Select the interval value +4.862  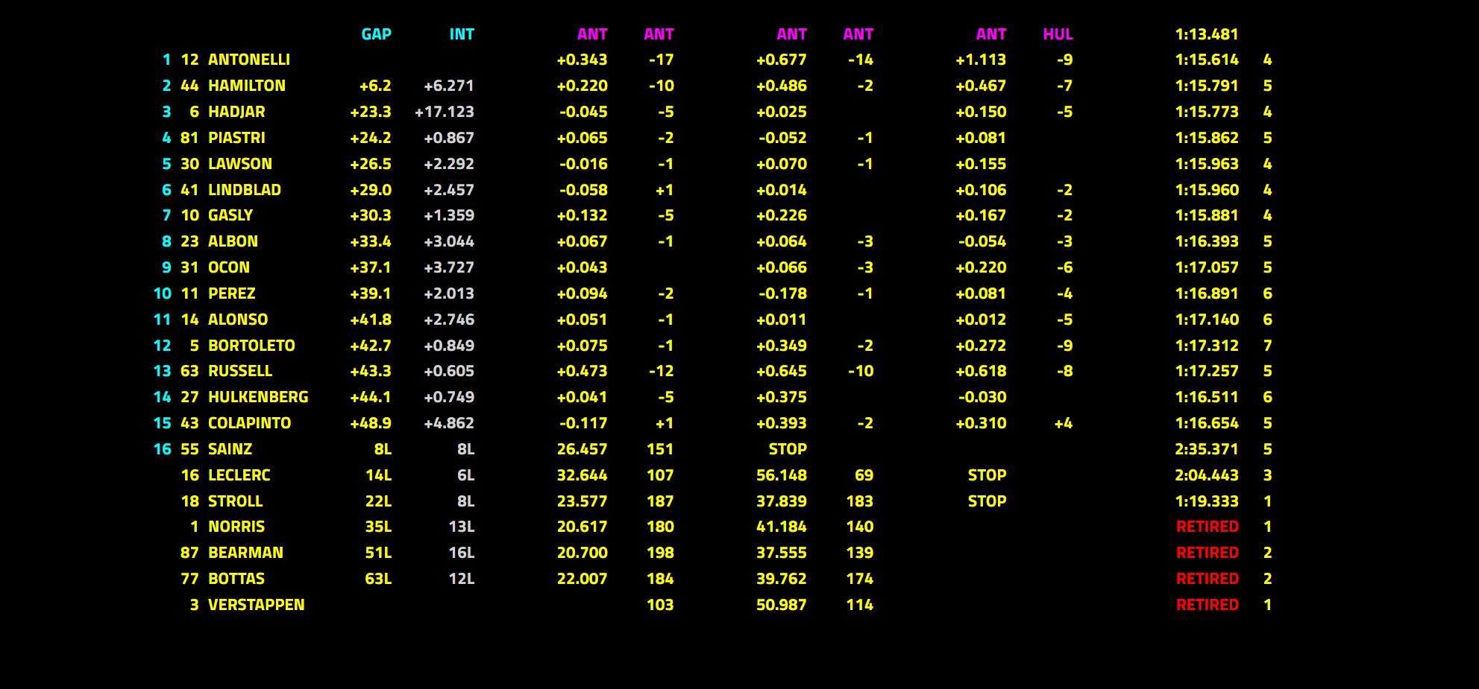[x=449, y=423]
